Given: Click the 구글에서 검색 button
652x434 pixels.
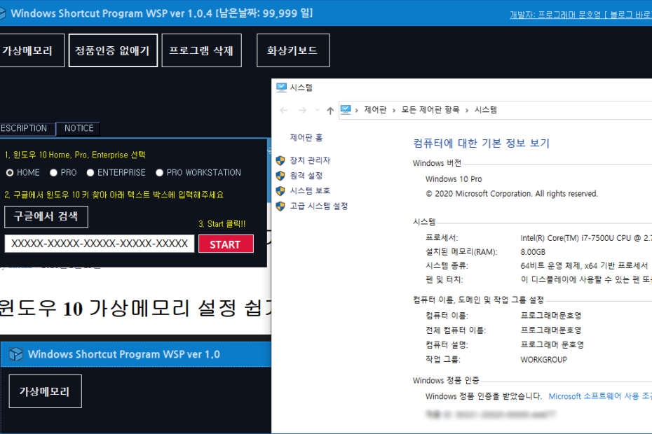Looking at the screenshot, I should 46,217.
